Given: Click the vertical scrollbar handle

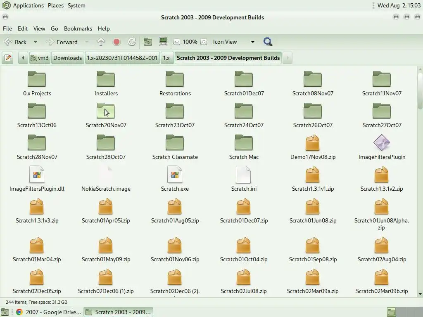Looking at the screenshot, I should tap(420, 90).
